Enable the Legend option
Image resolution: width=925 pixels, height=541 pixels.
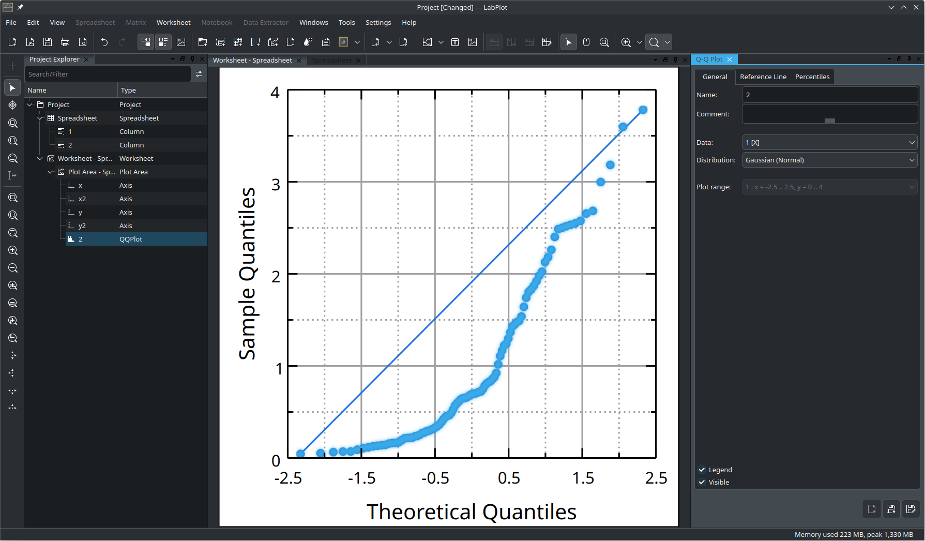click(x=702, y=470)
